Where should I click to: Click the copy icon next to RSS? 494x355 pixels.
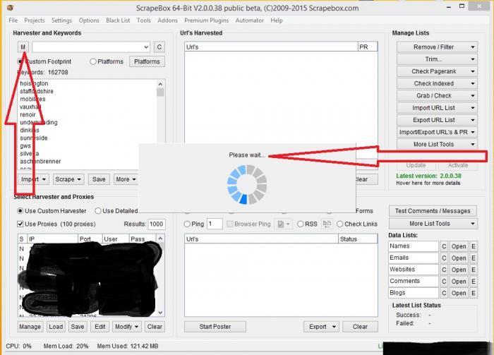(327, 224)
